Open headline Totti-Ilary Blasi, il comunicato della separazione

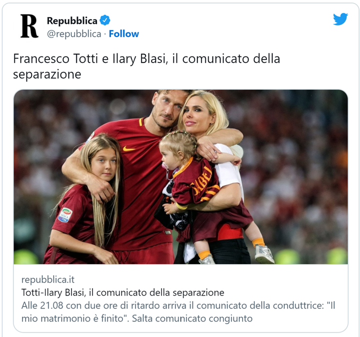click(123, 293)
